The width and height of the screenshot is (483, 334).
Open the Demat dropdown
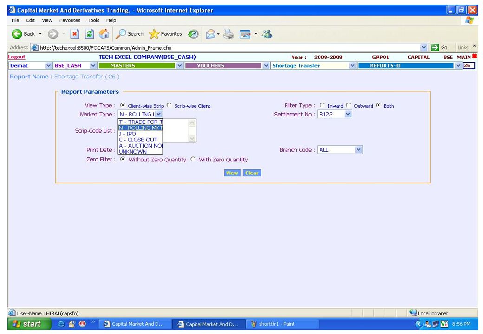30,65
